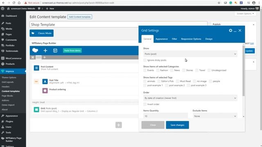Open the Exclude Items dropdown
262x147 pixels.
tap(215, 116)
